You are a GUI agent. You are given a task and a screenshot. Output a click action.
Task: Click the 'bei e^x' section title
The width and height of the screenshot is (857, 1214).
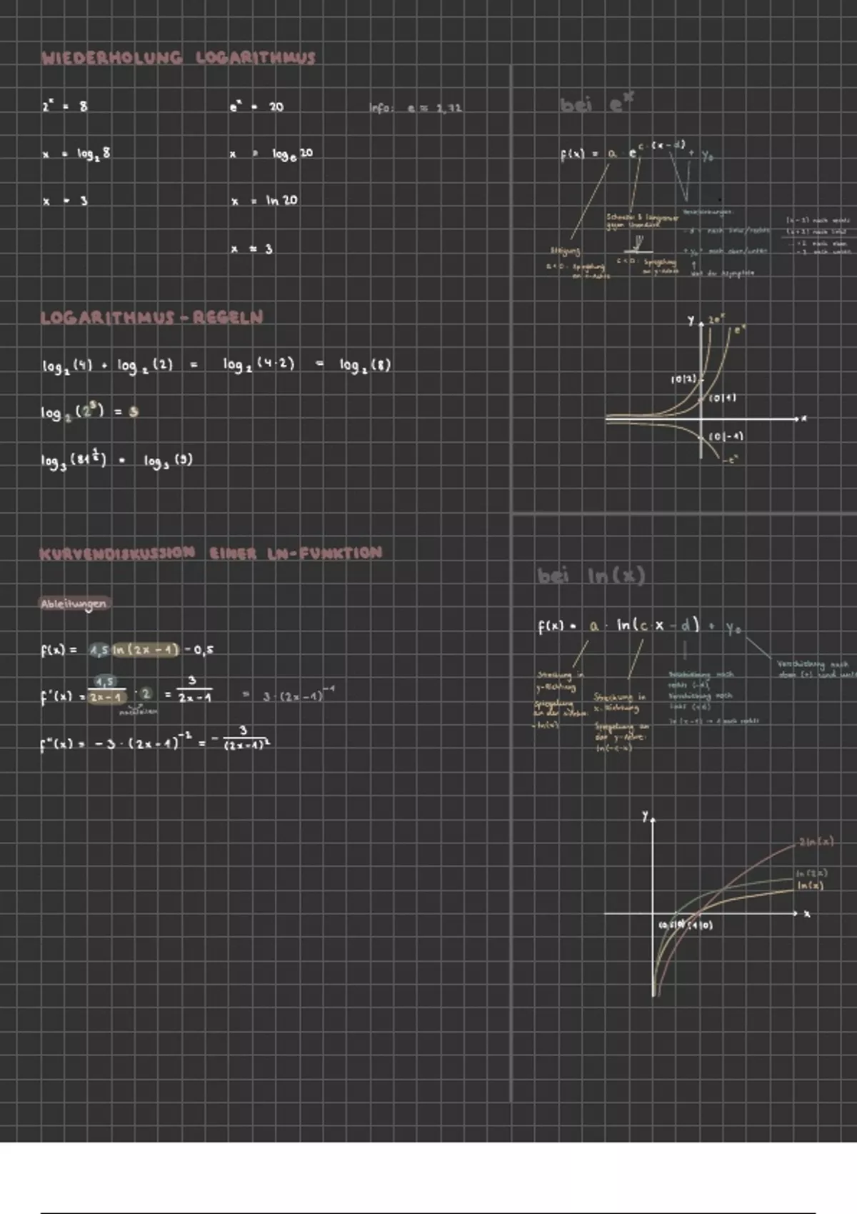[597, 104]
